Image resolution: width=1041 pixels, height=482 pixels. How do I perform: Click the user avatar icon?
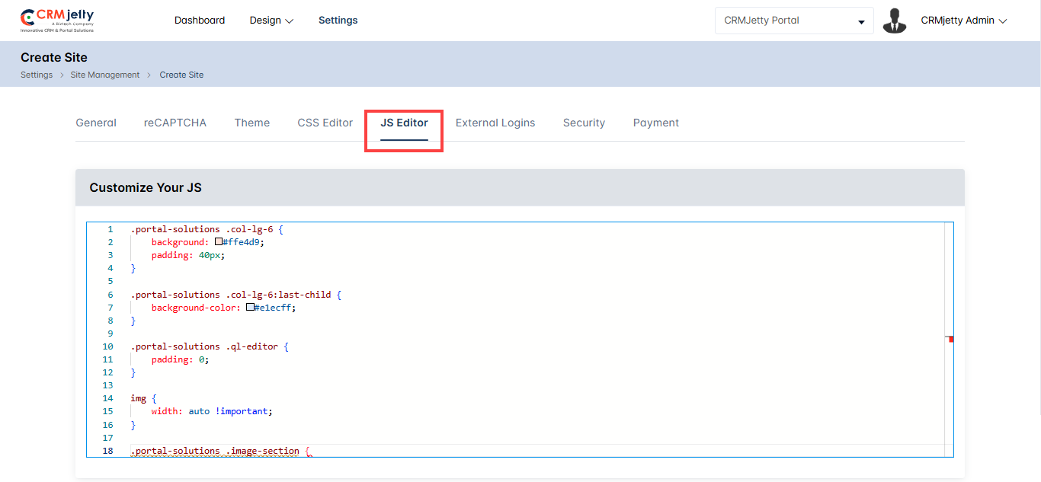pos(894,21)
